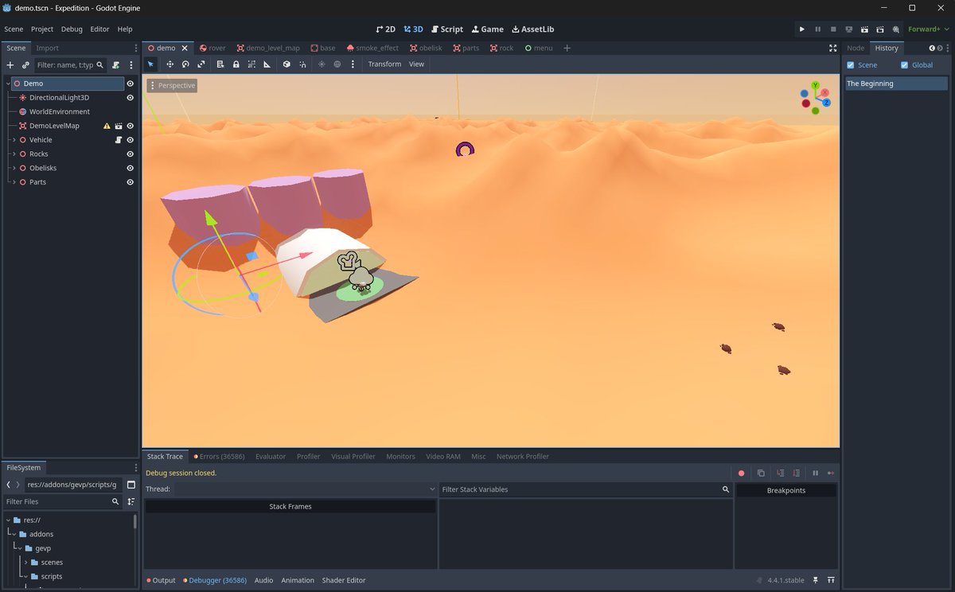Click the stop running project button
The image size is (955, 592).
[x=833, y=29]
